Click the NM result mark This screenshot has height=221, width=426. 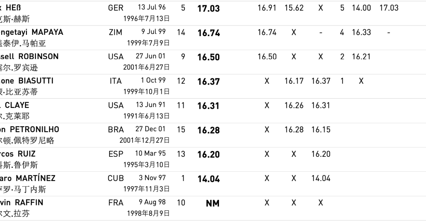[213, 204]
